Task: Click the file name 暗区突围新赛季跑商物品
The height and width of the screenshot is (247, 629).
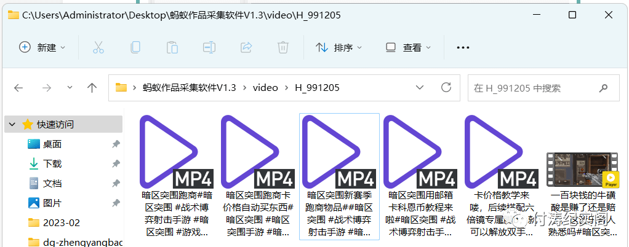Action: [x=339, y=214]
